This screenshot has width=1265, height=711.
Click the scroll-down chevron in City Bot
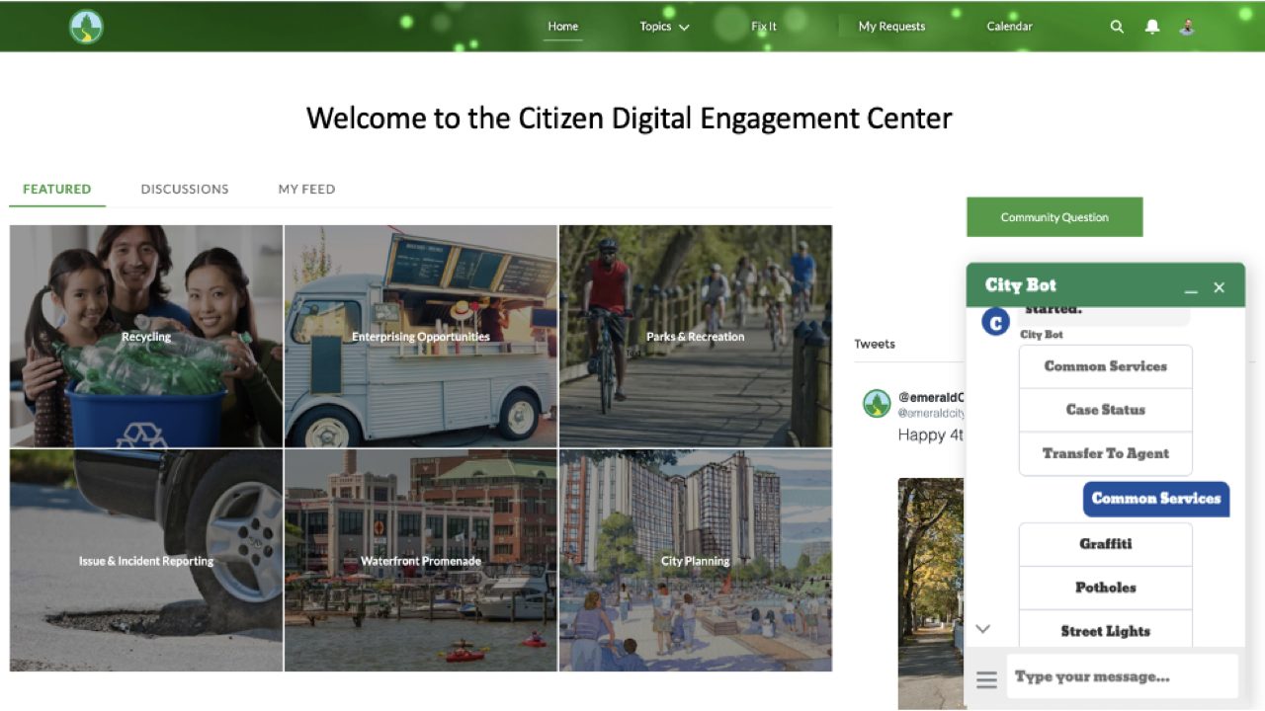coord(982,628)
